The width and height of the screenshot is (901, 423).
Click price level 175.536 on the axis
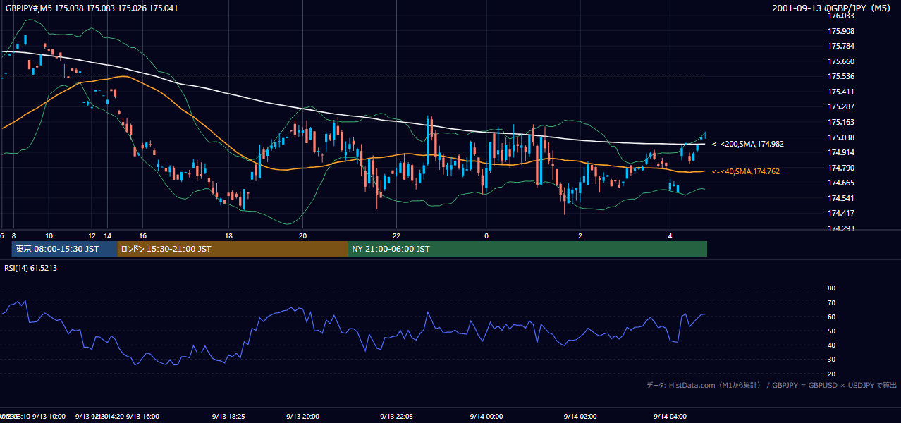click(x=841, y=76)
